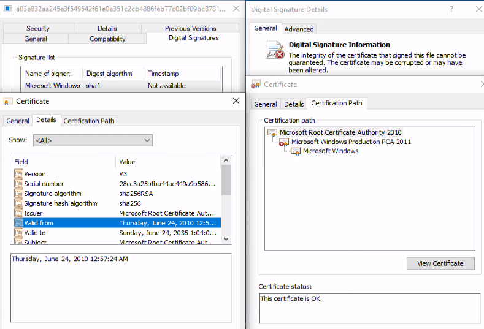Click the Version field icon
The height and width of the screenshot is (329, 484).
[18, 174]
